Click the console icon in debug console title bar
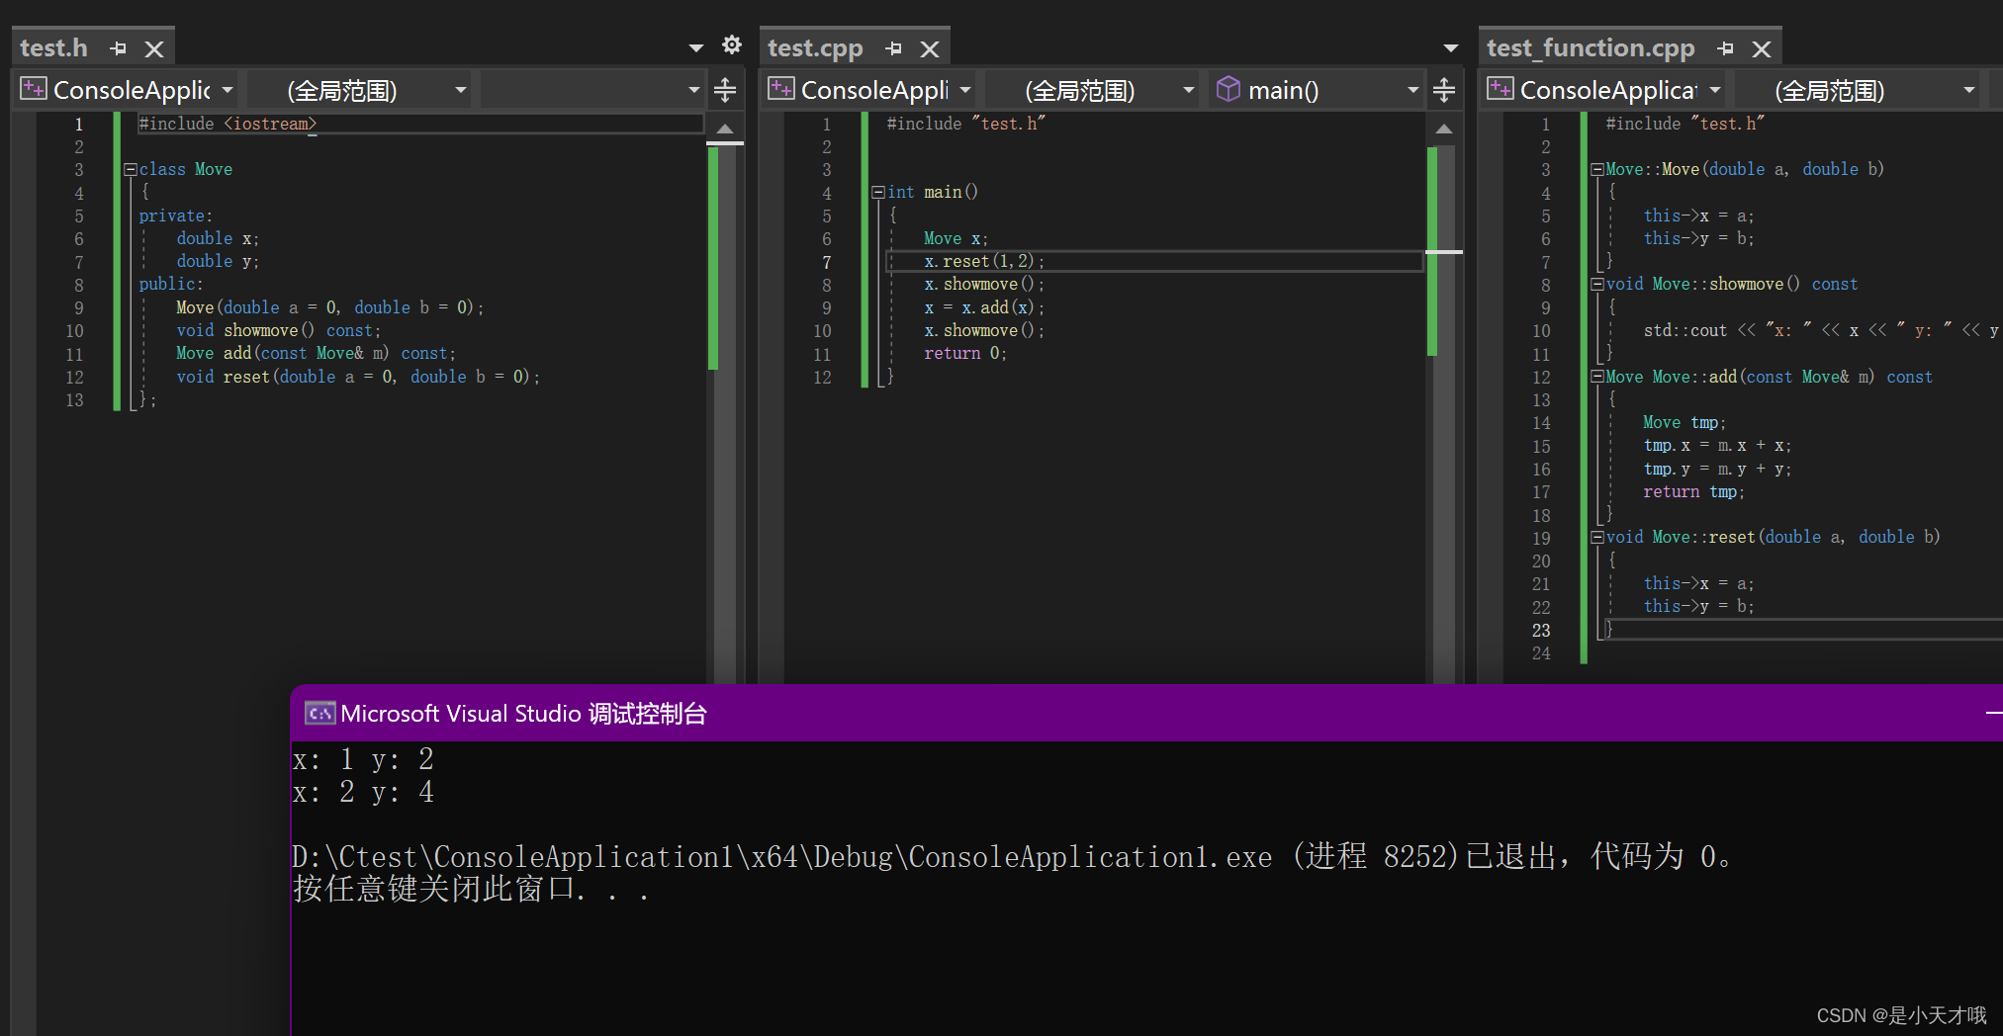 tap(319, 712)
